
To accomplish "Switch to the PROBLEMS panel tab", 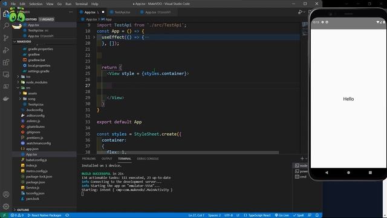I will click(x=89, y=159).
